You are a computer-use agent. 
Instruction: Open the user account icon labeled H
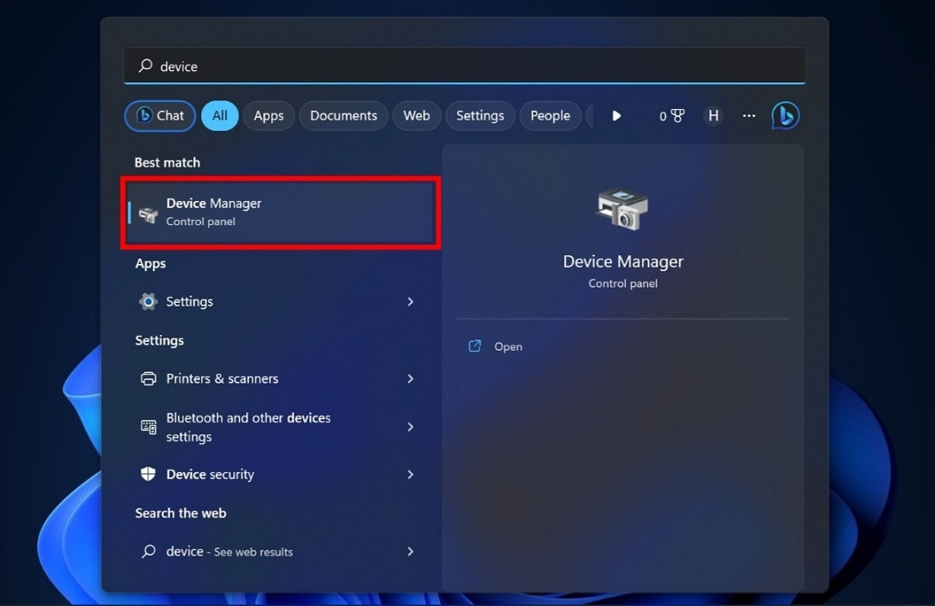(712, 114)
